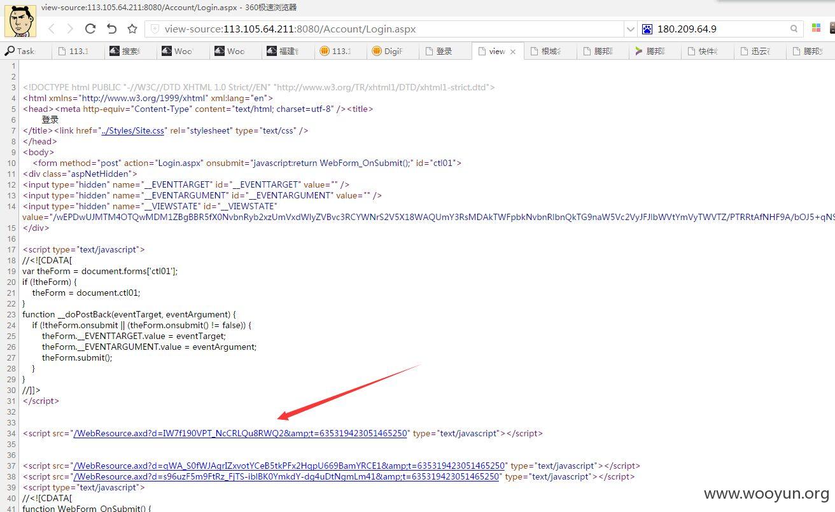Reload the current page
835x512 pixels.
click(90, 29)
